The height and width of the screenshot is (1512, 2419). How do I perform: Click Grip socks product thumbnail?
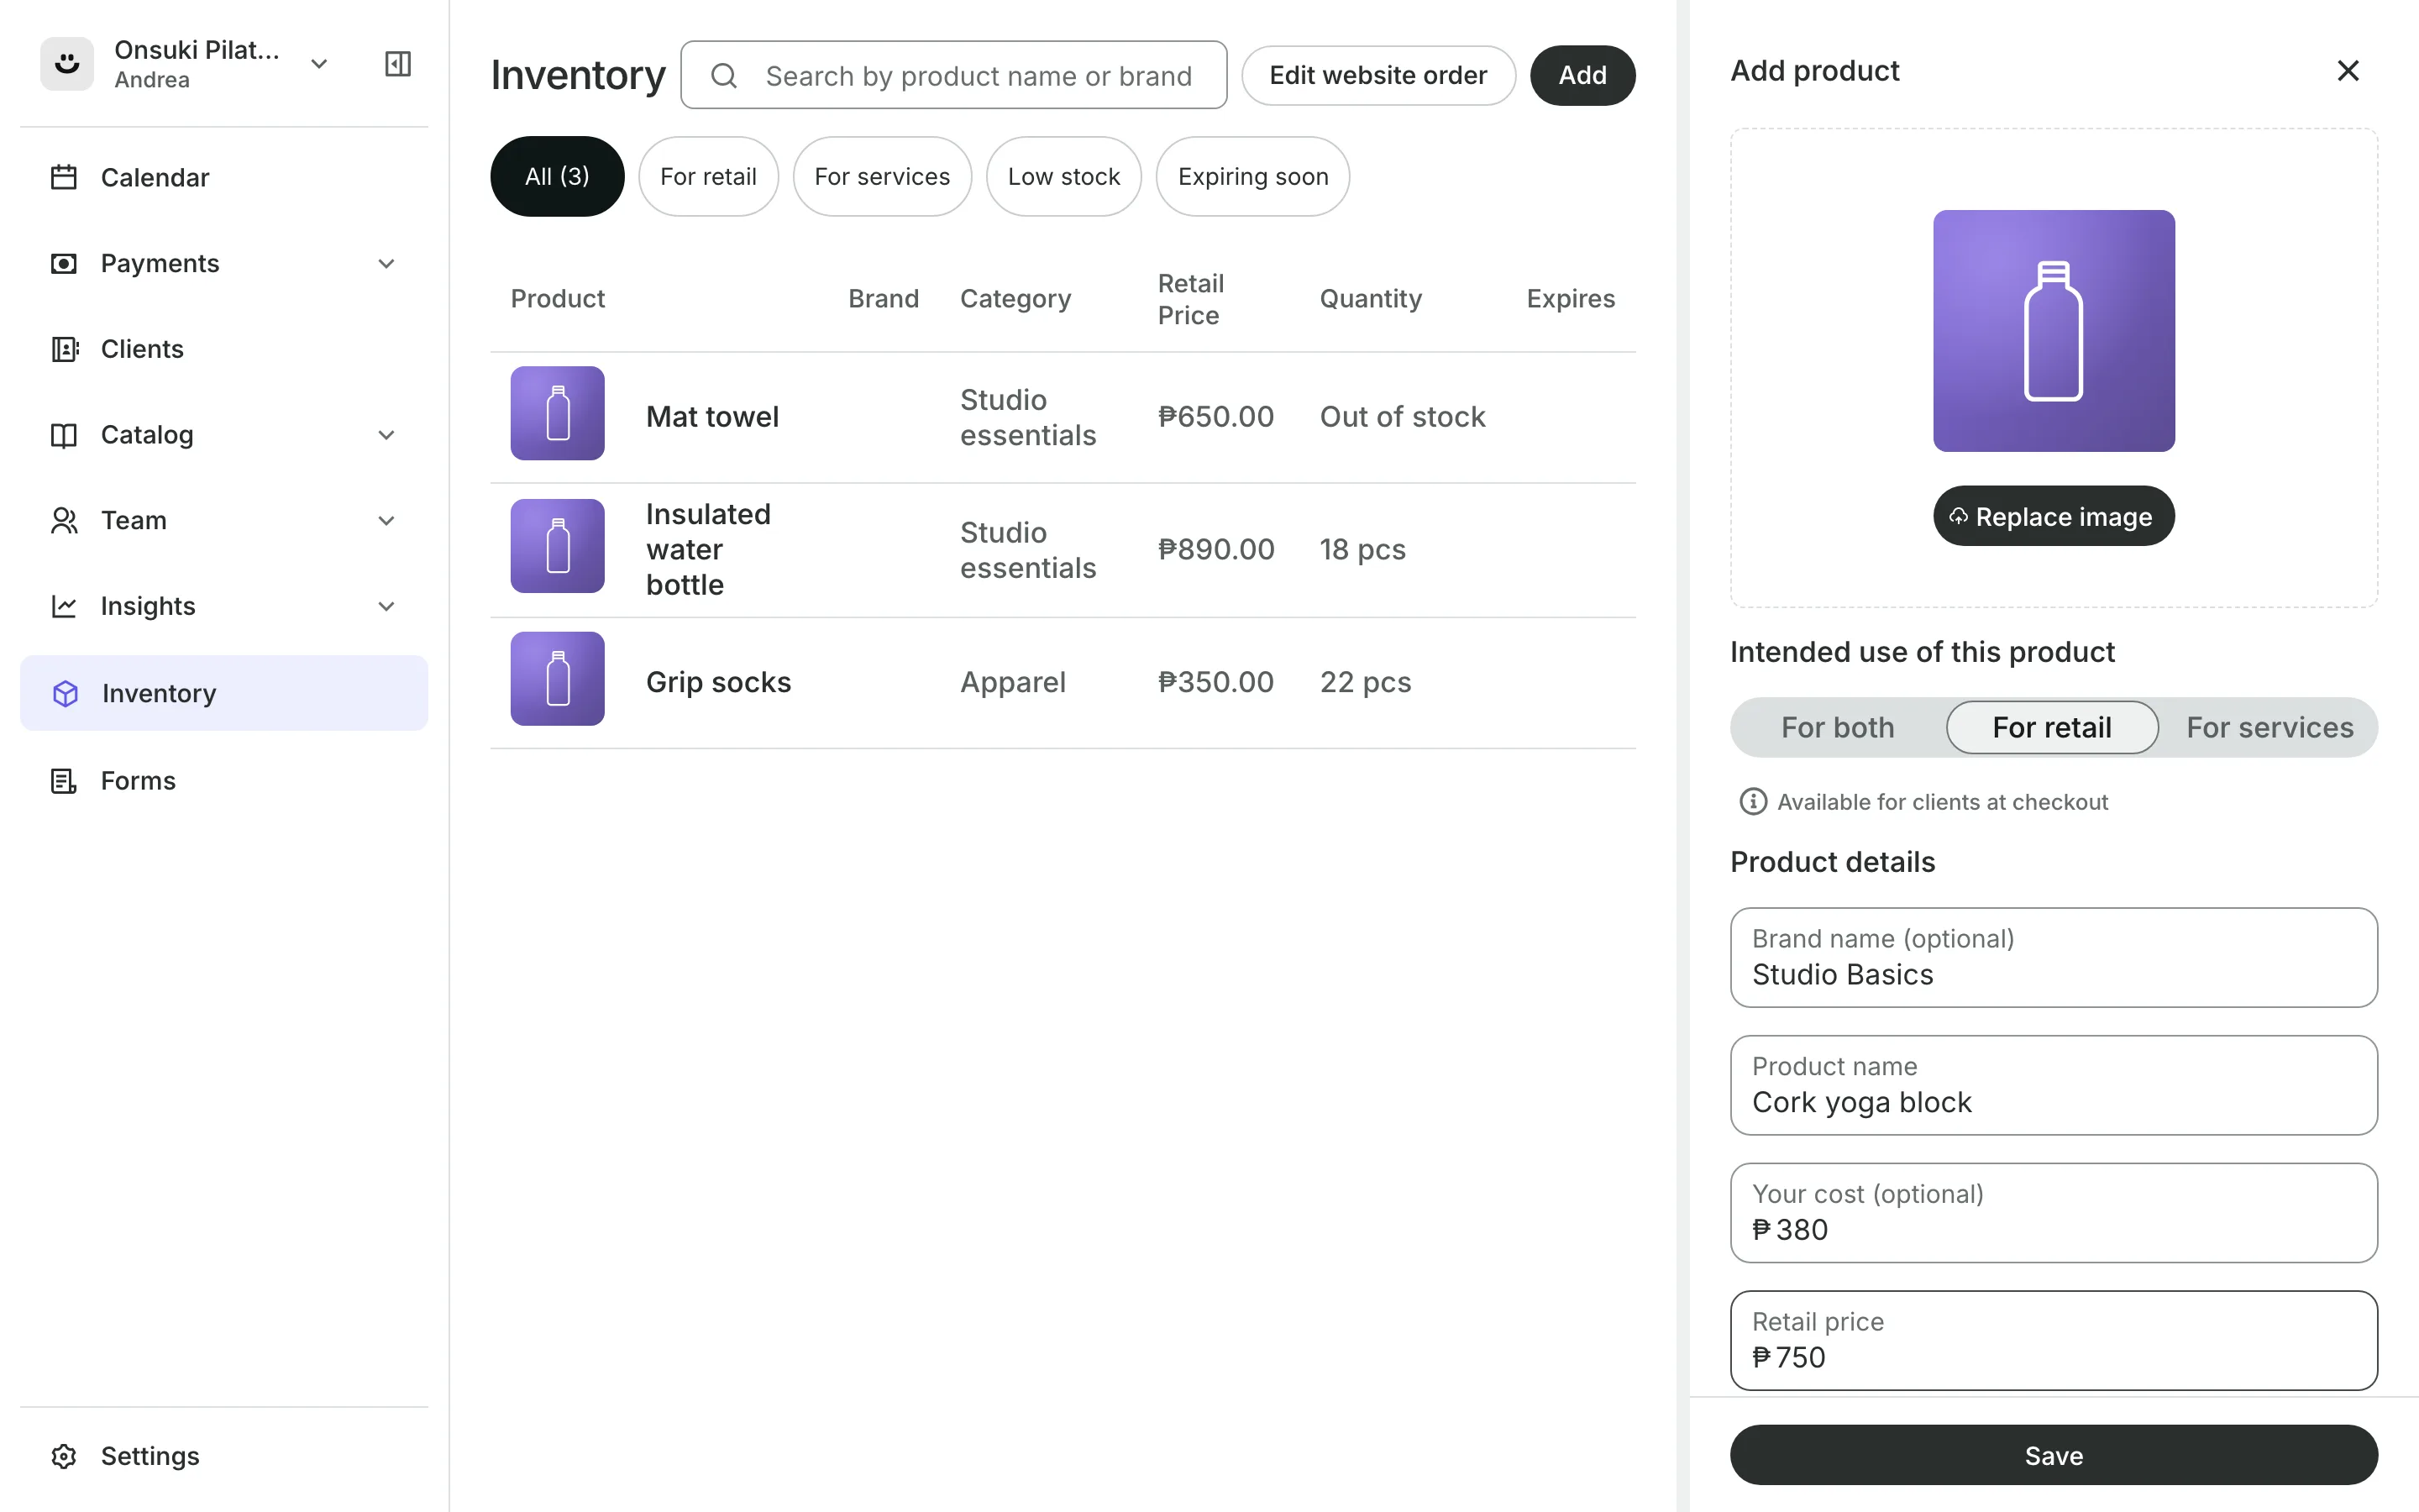pyautogui.click(x=558, y=678)
